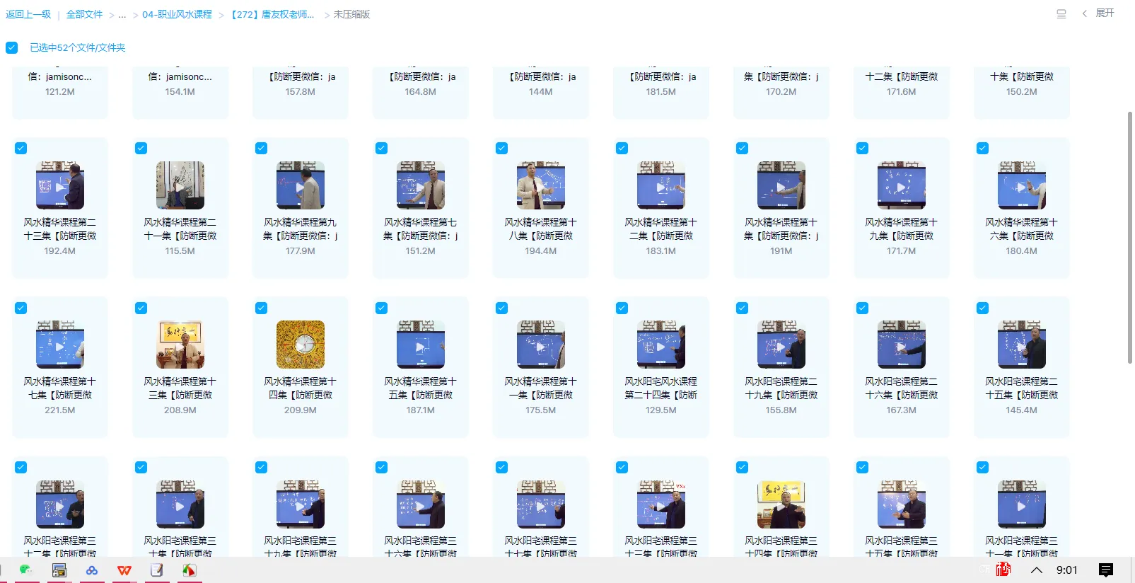Go back via 返回上一级 link
Viewport: 1135px width, 583px height.
28,14
